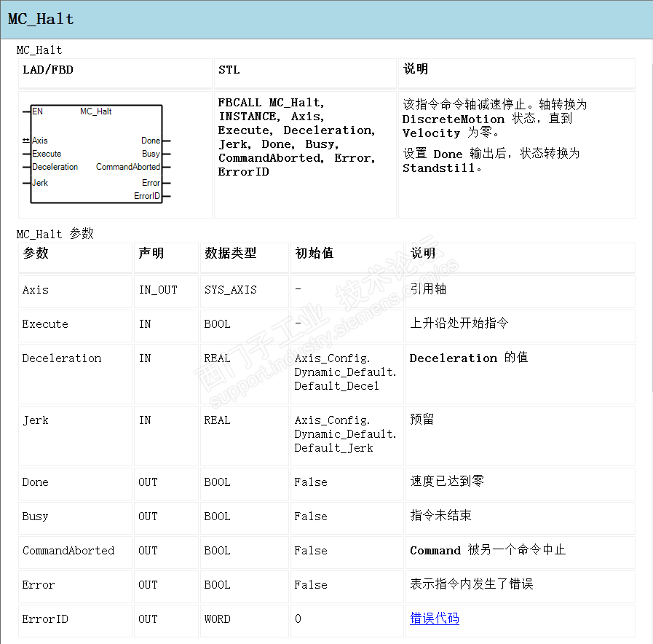
Task: Select the LAD/FBD column header
Action: pos(115,74)
